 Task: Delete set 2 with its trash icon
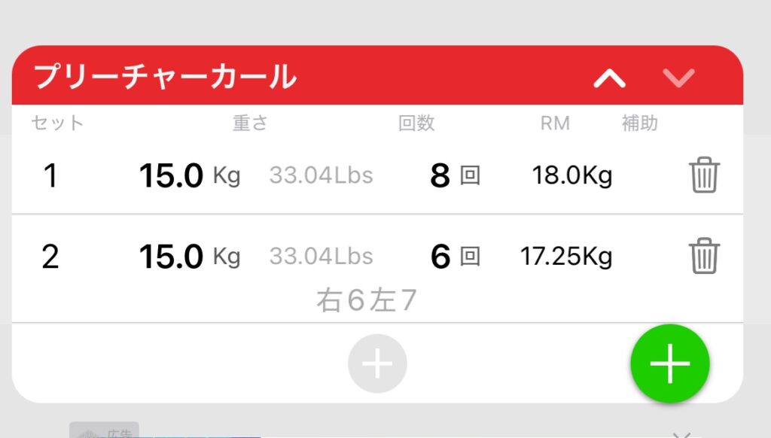704,256
